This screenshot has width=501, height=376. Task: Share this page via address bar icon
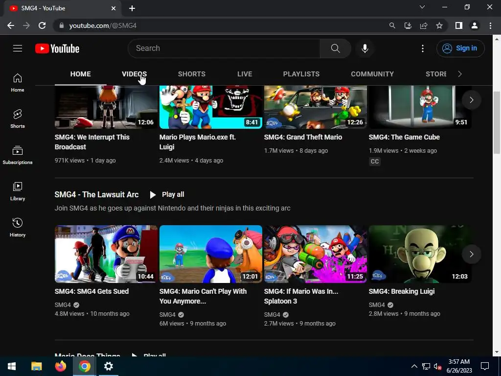[x=424, y=25]
